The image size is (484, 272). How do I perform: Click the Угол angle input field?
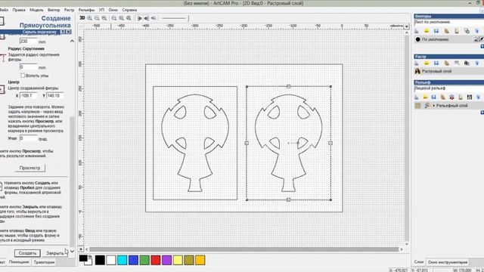[x=28, y=138]
